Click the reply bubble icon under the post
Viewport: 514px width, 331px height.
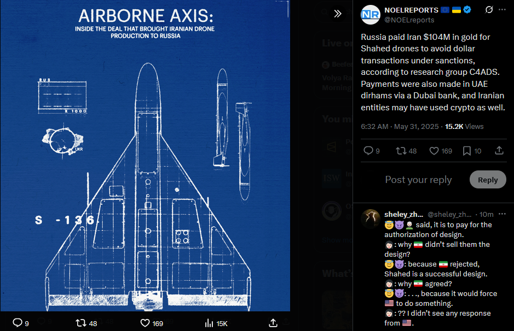[x=368, y=151]
